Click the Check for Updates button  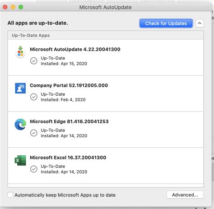pyautogui.click(x=166, y=23)
